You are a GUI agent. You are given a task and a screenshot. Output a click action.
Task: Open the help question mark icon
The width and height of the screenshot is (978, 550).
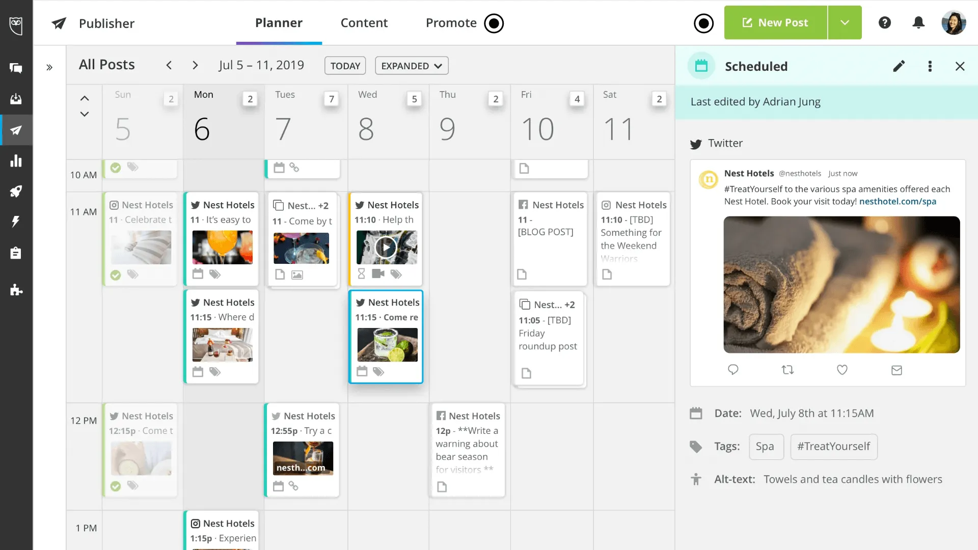click(x=885, y=23)
